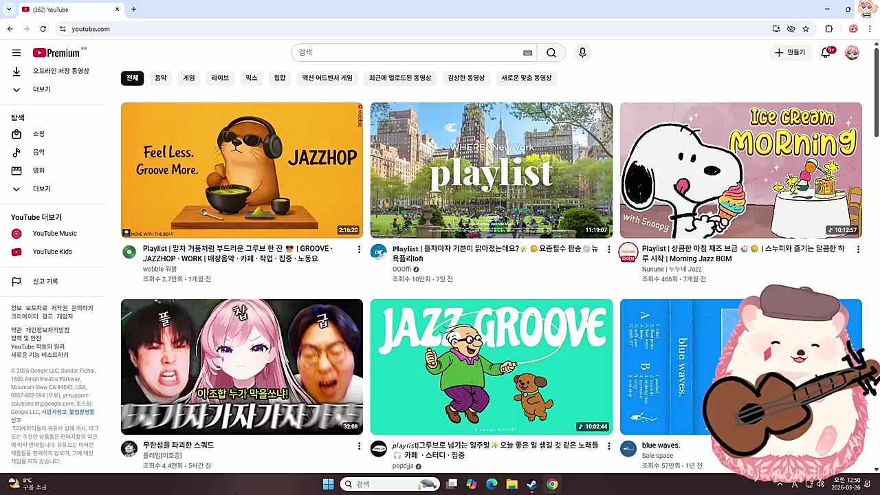Screen dimensions: 880x495
Task: Open the account avatar menu on YouTube
Action: [x=852, y=53]
